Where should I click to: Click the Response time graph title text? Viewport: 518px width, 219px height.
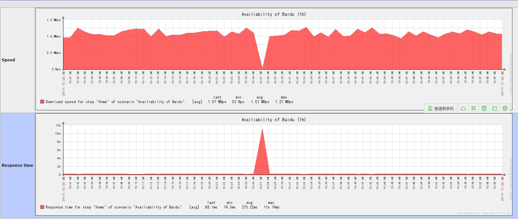click(x=274, y=120)
